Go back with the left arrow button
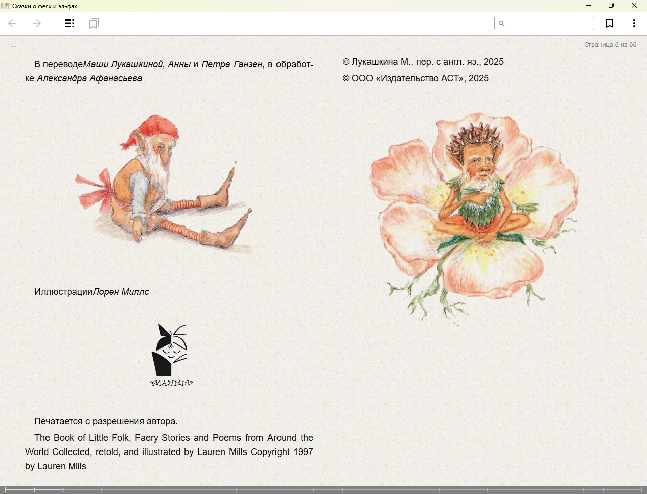 click(13, 23)
